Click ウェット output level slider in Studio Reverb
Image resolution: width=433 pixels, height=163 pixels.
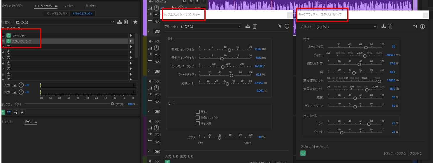[342, 132]
